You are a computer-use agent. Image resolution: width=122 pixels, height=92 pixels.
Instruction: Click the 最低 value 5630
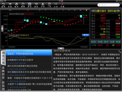coord(118,32)
